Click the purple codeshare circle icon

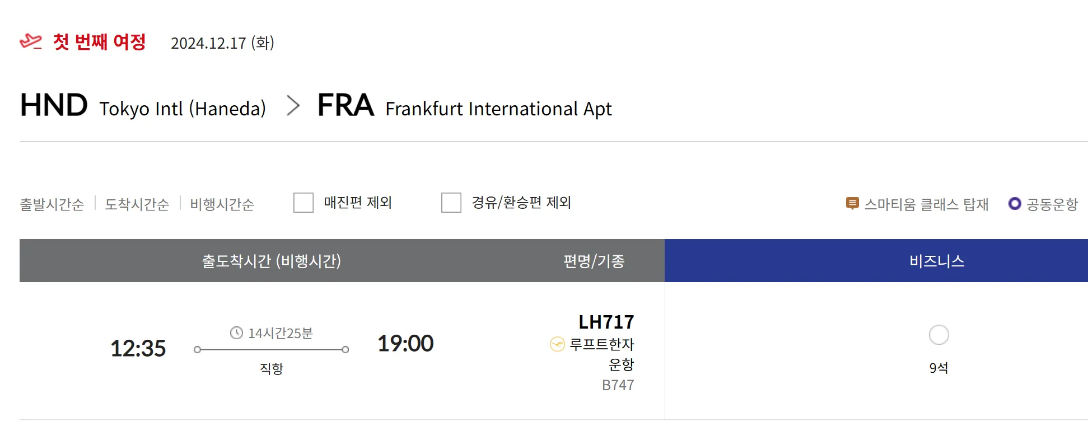1015,204
